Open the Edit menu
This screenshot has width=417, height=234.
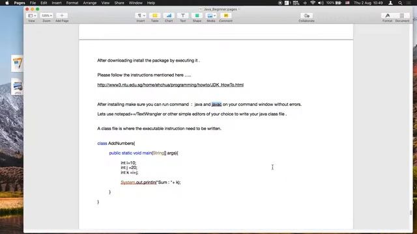[x=44, y=3]
